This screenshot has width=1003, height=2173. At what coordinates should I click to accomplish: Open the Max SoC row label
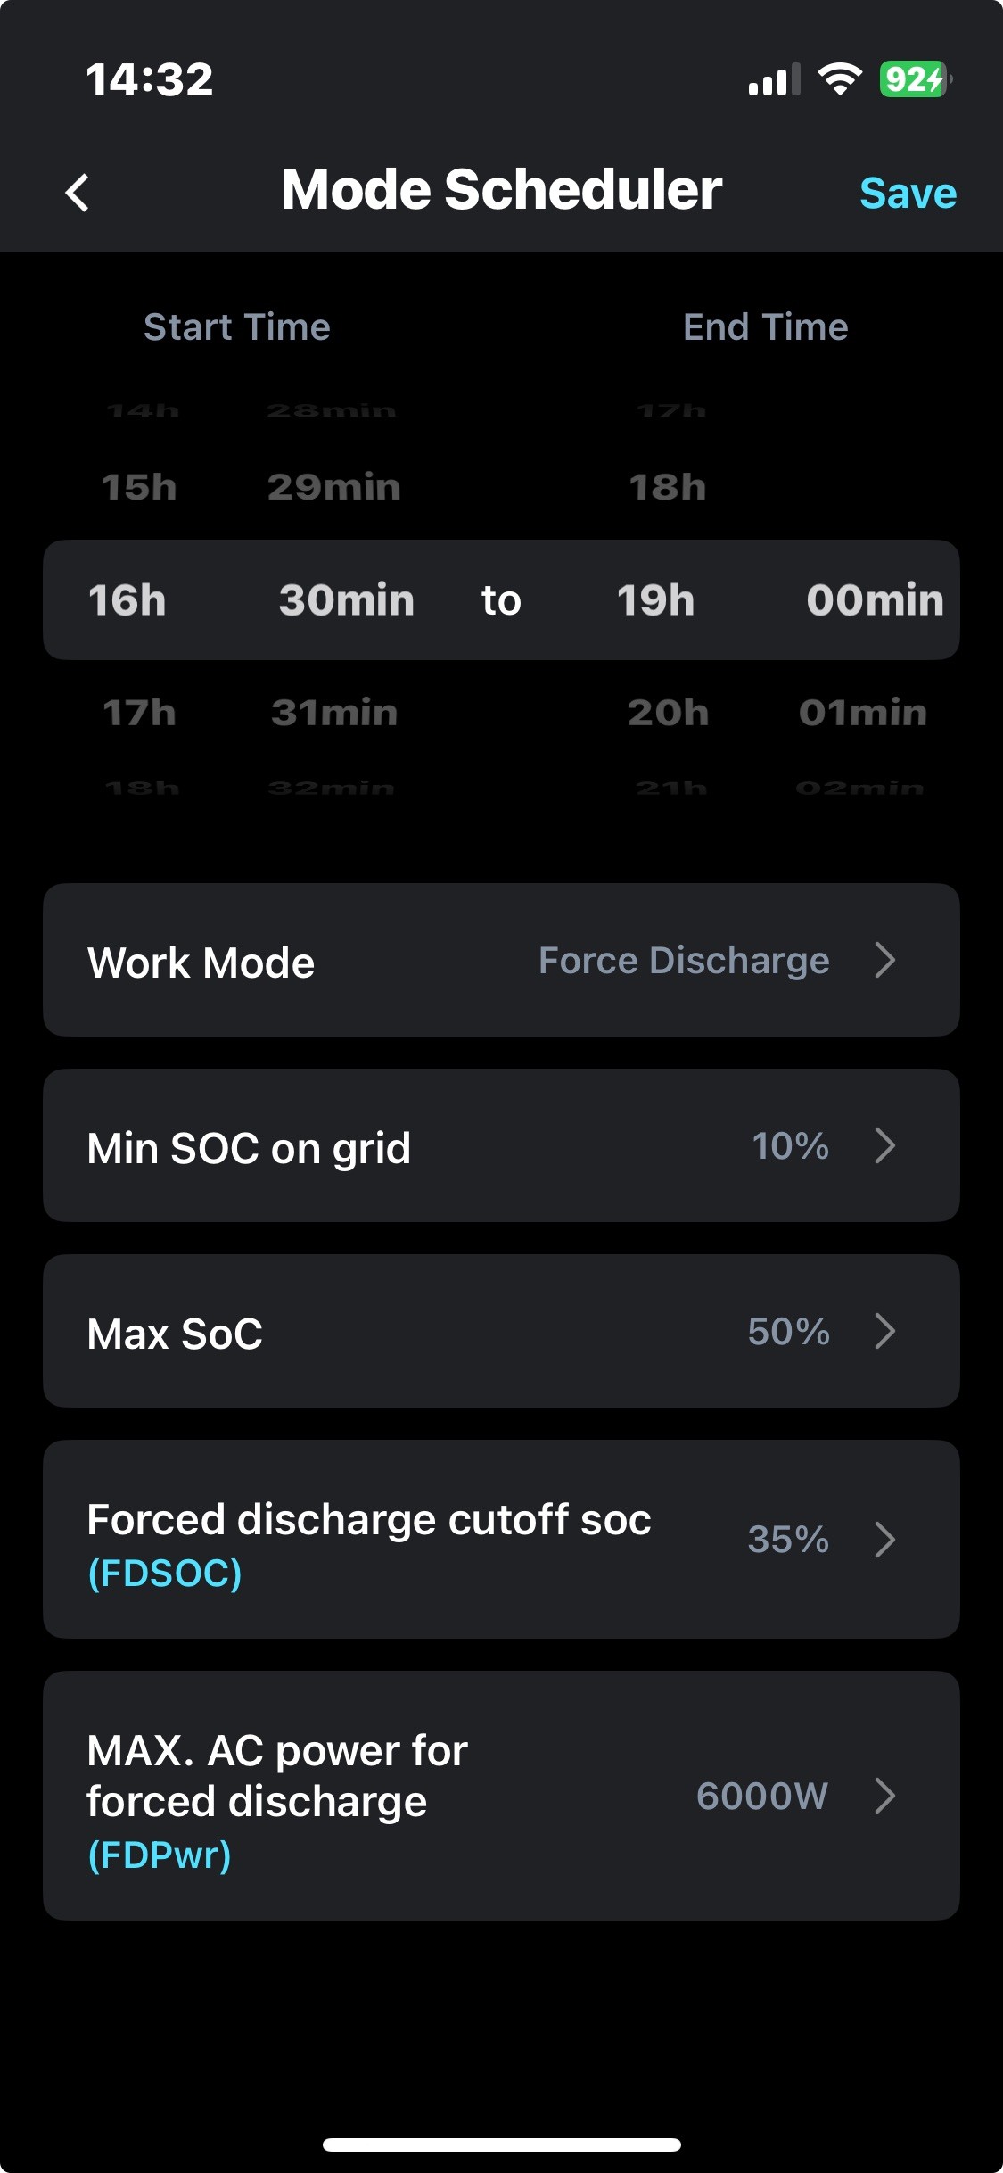click(176, 1334)
